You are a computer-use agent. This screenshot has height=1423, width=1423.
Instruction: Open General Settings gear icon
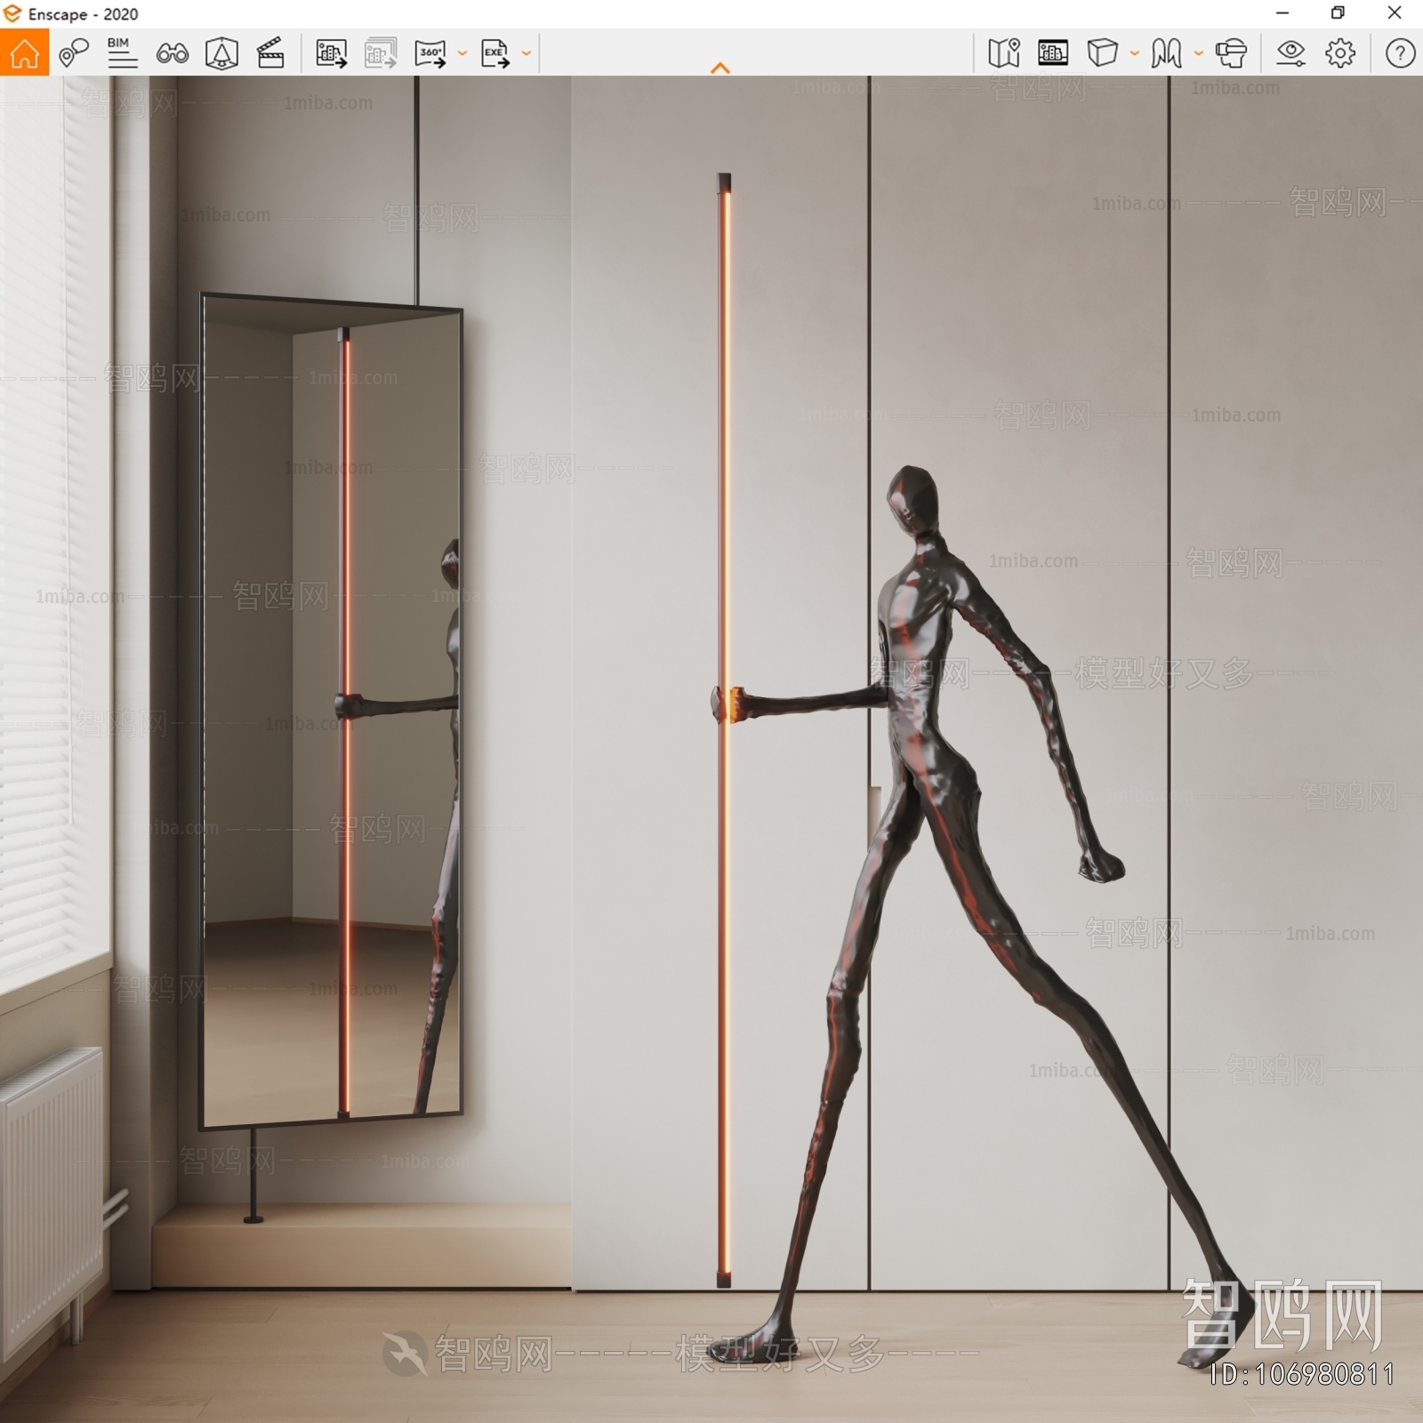(1340, 53)
